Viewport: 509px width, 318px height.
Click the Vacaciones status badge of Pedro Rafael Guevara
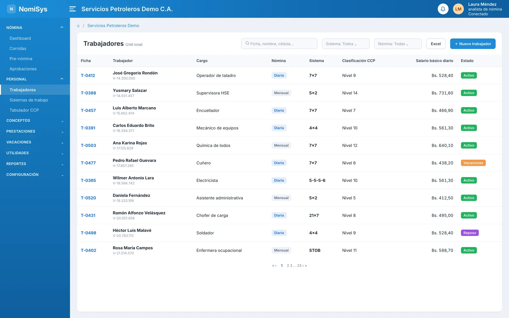tap(473, 163)
